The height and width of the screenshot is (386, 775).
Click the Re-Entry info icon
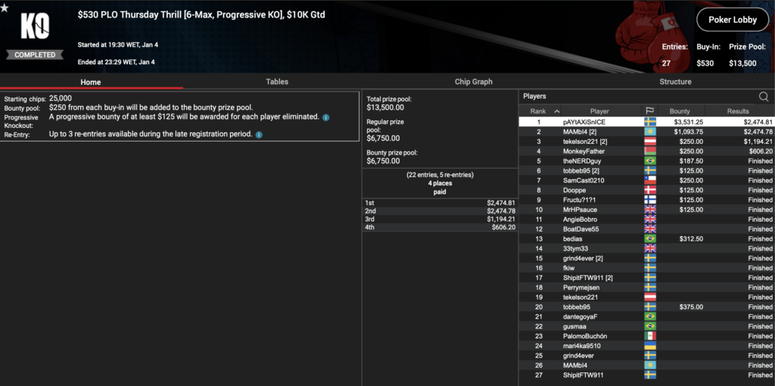(260, 135)
